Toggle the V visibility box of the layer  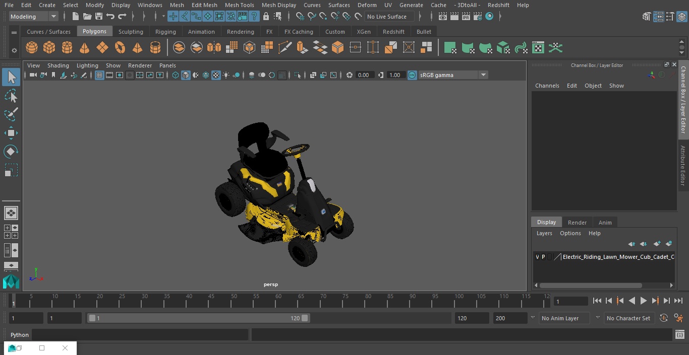pos(537,257)
